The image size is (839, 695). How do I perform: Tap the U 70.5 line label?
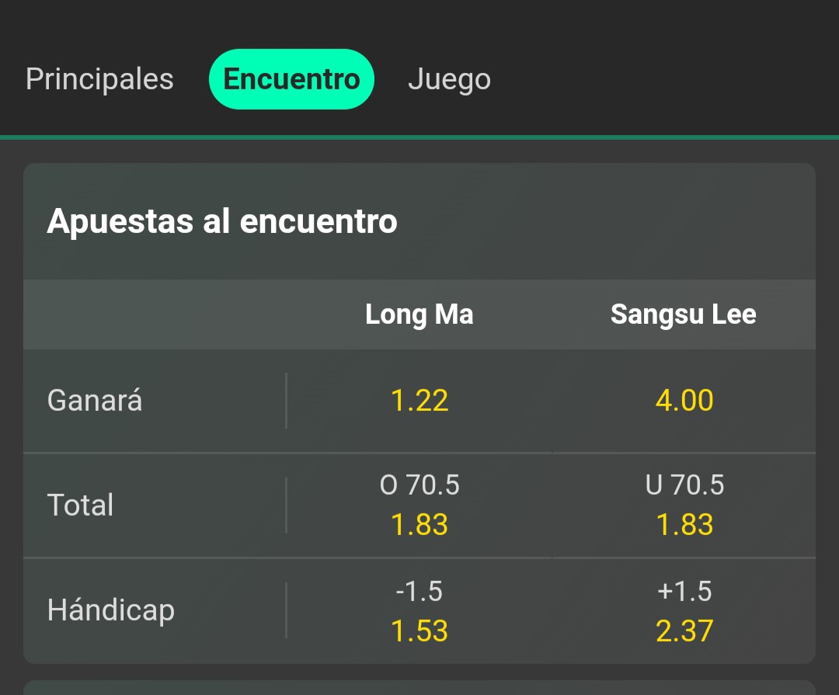684,485
